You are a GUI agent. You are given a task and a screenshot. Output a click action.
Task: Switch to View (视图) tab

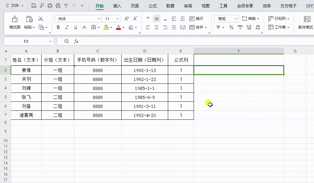205,6
